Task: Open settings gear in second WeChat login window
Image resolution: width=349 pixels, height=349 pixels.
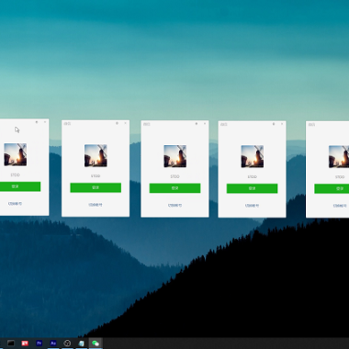Action: (117, 123)
